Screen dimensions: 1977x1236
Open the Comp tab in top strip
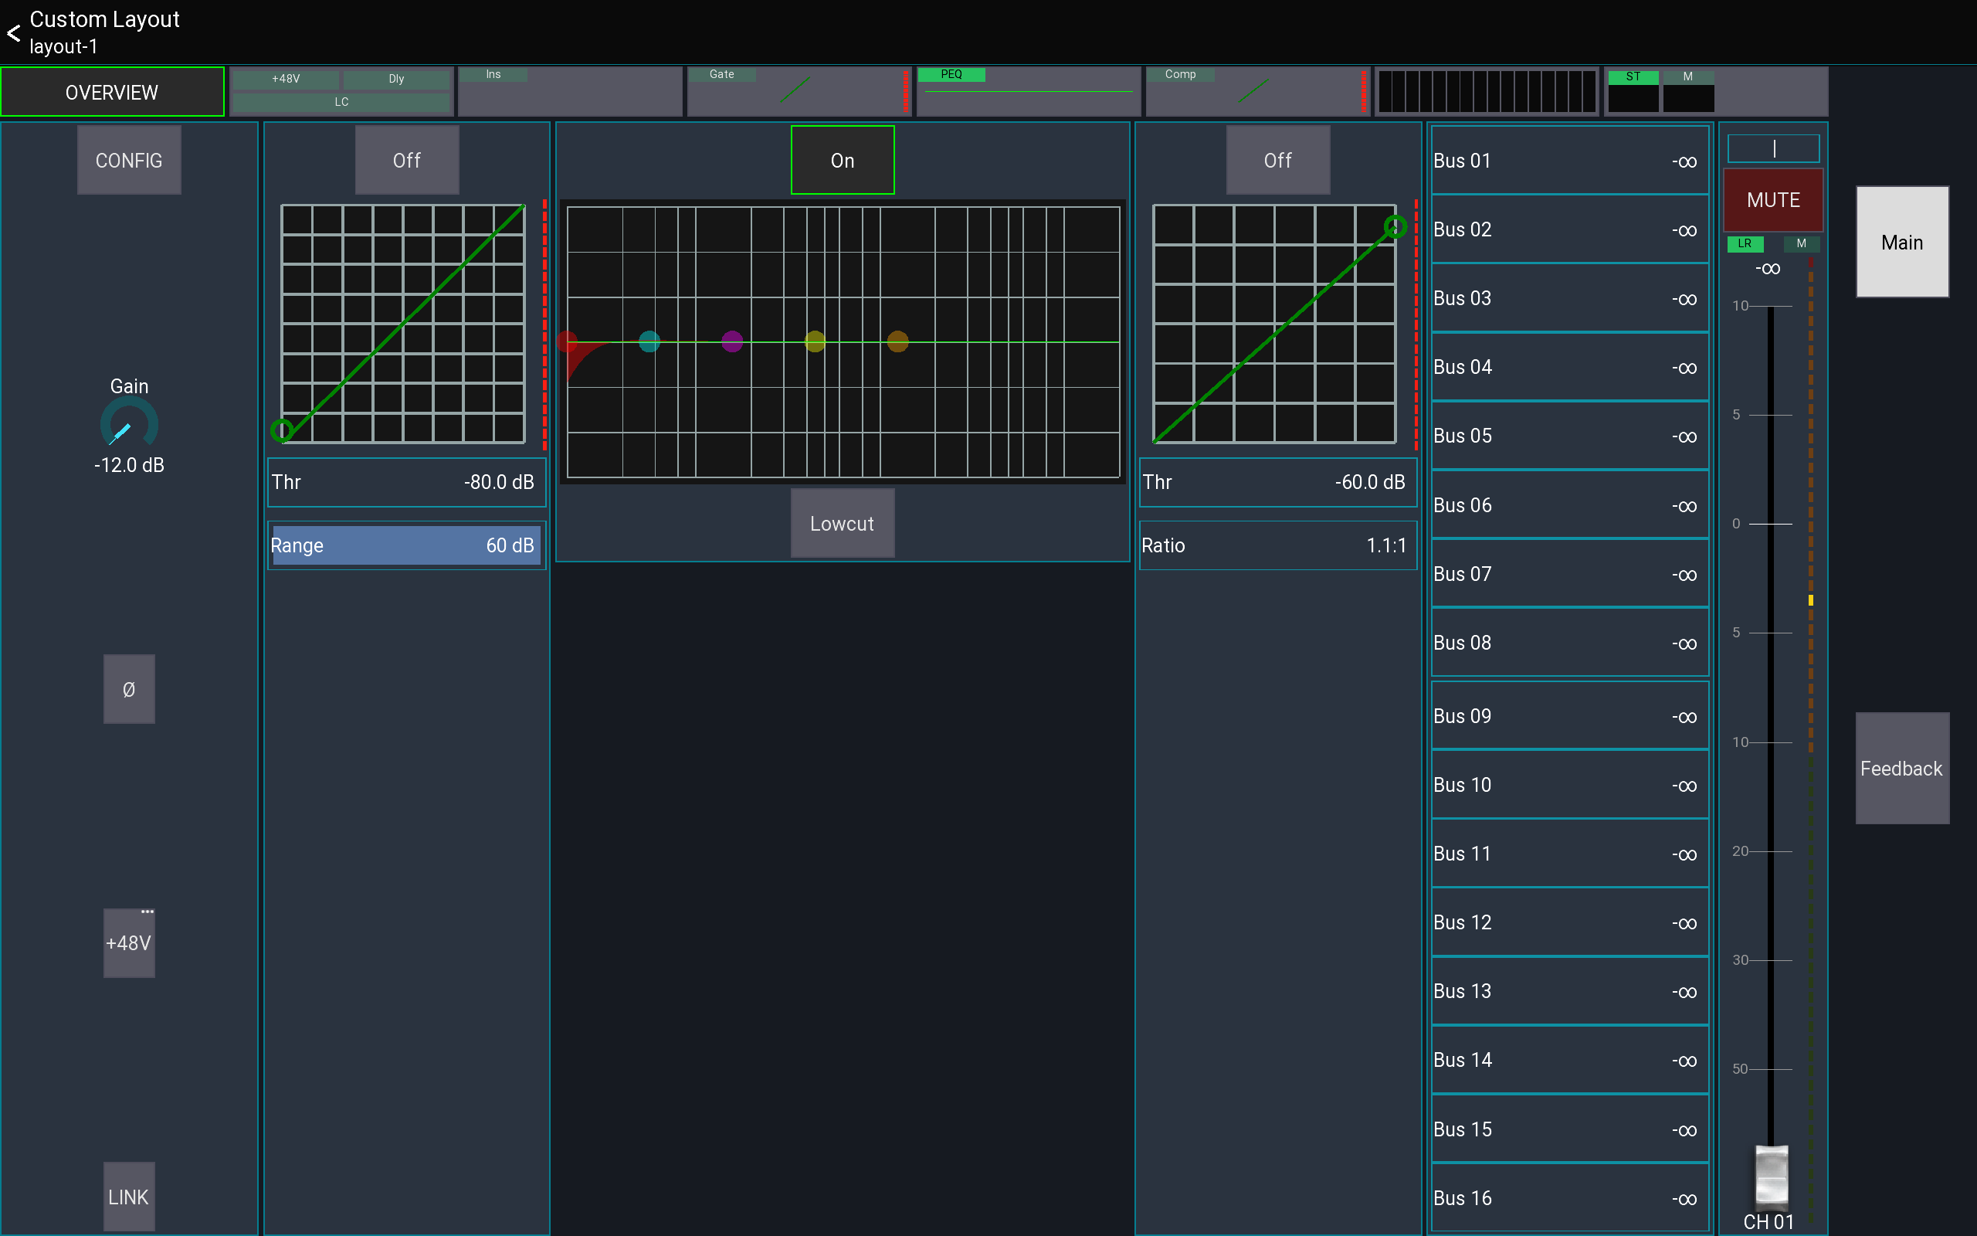pos(1257,92)
